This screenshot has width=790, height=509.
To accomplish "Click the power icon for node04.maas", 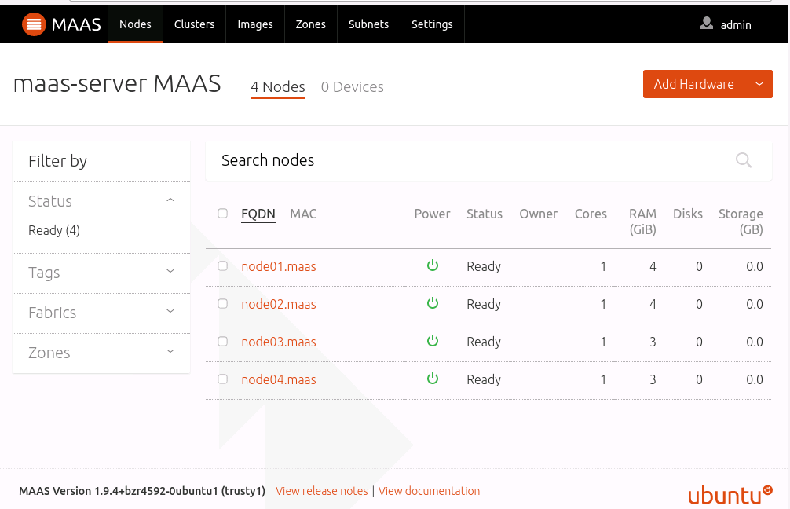I will point(432,379).
